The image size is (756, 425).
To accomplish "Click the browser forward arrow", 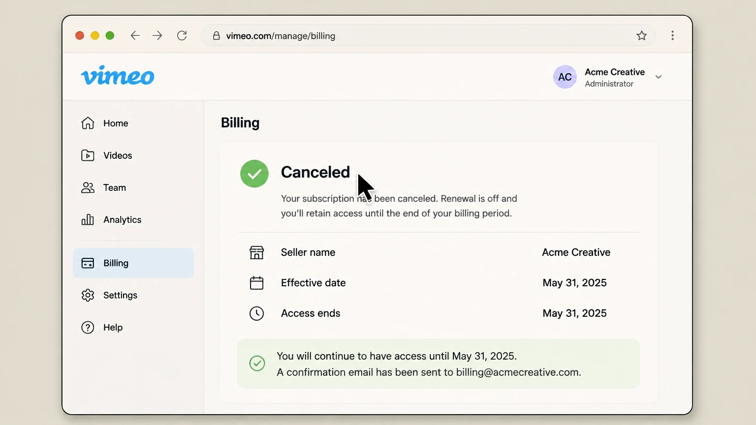I will (157, 35).
